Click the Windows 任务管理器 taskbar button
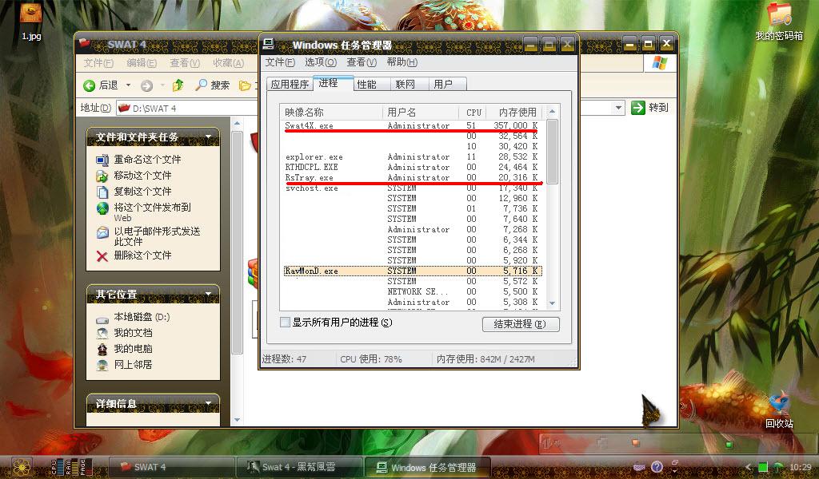 tap(427, 468)
